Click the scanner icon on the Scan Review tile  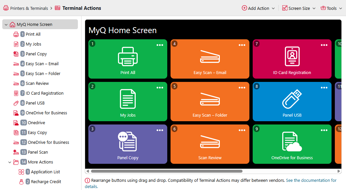coord(210,142)
